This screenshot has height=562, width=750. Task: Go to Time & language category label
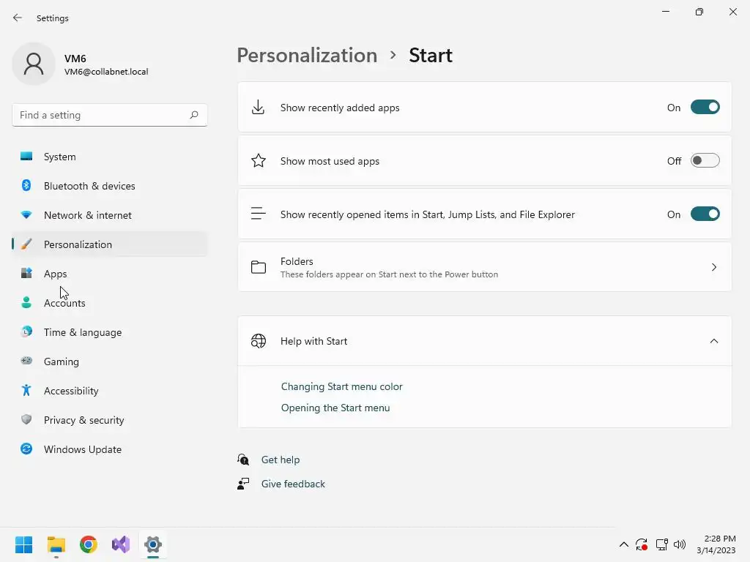(x=83, y=332)
